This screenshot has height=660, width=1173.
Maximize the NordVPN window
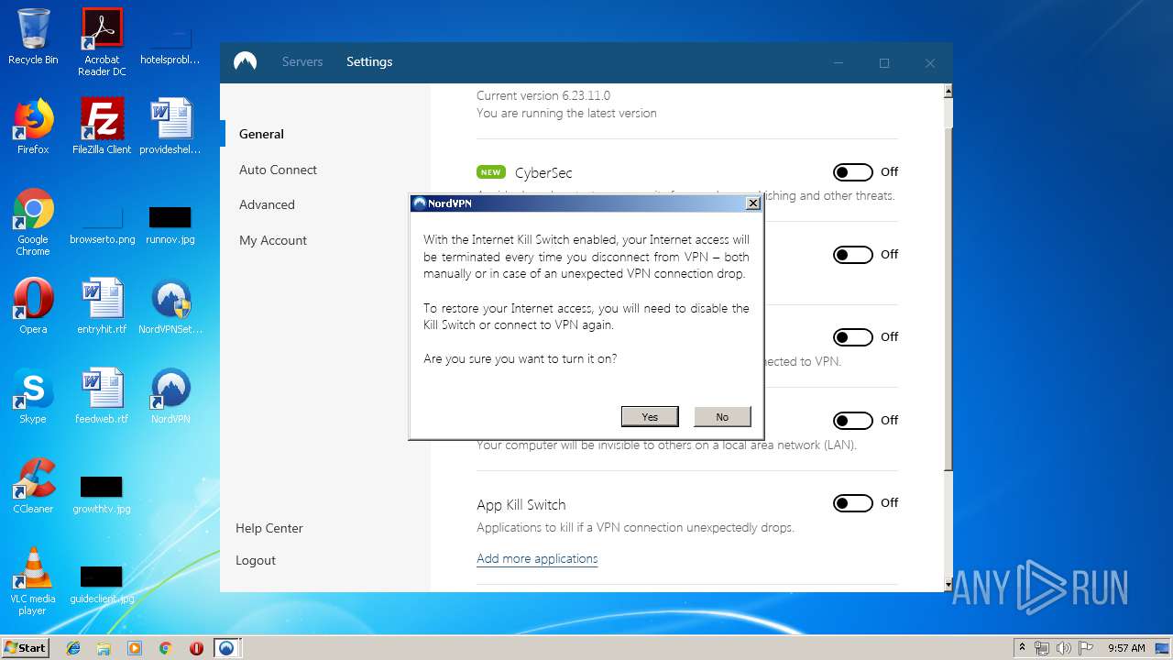pos(884,63)
